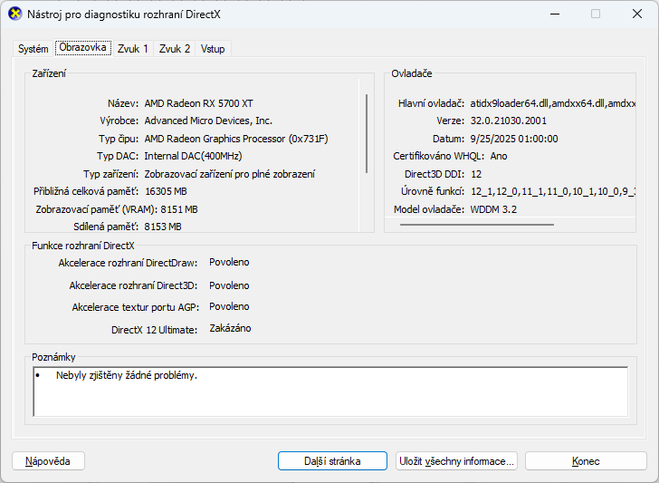
Task: Exit using the Konec button
Action: [x=586, y=461]
